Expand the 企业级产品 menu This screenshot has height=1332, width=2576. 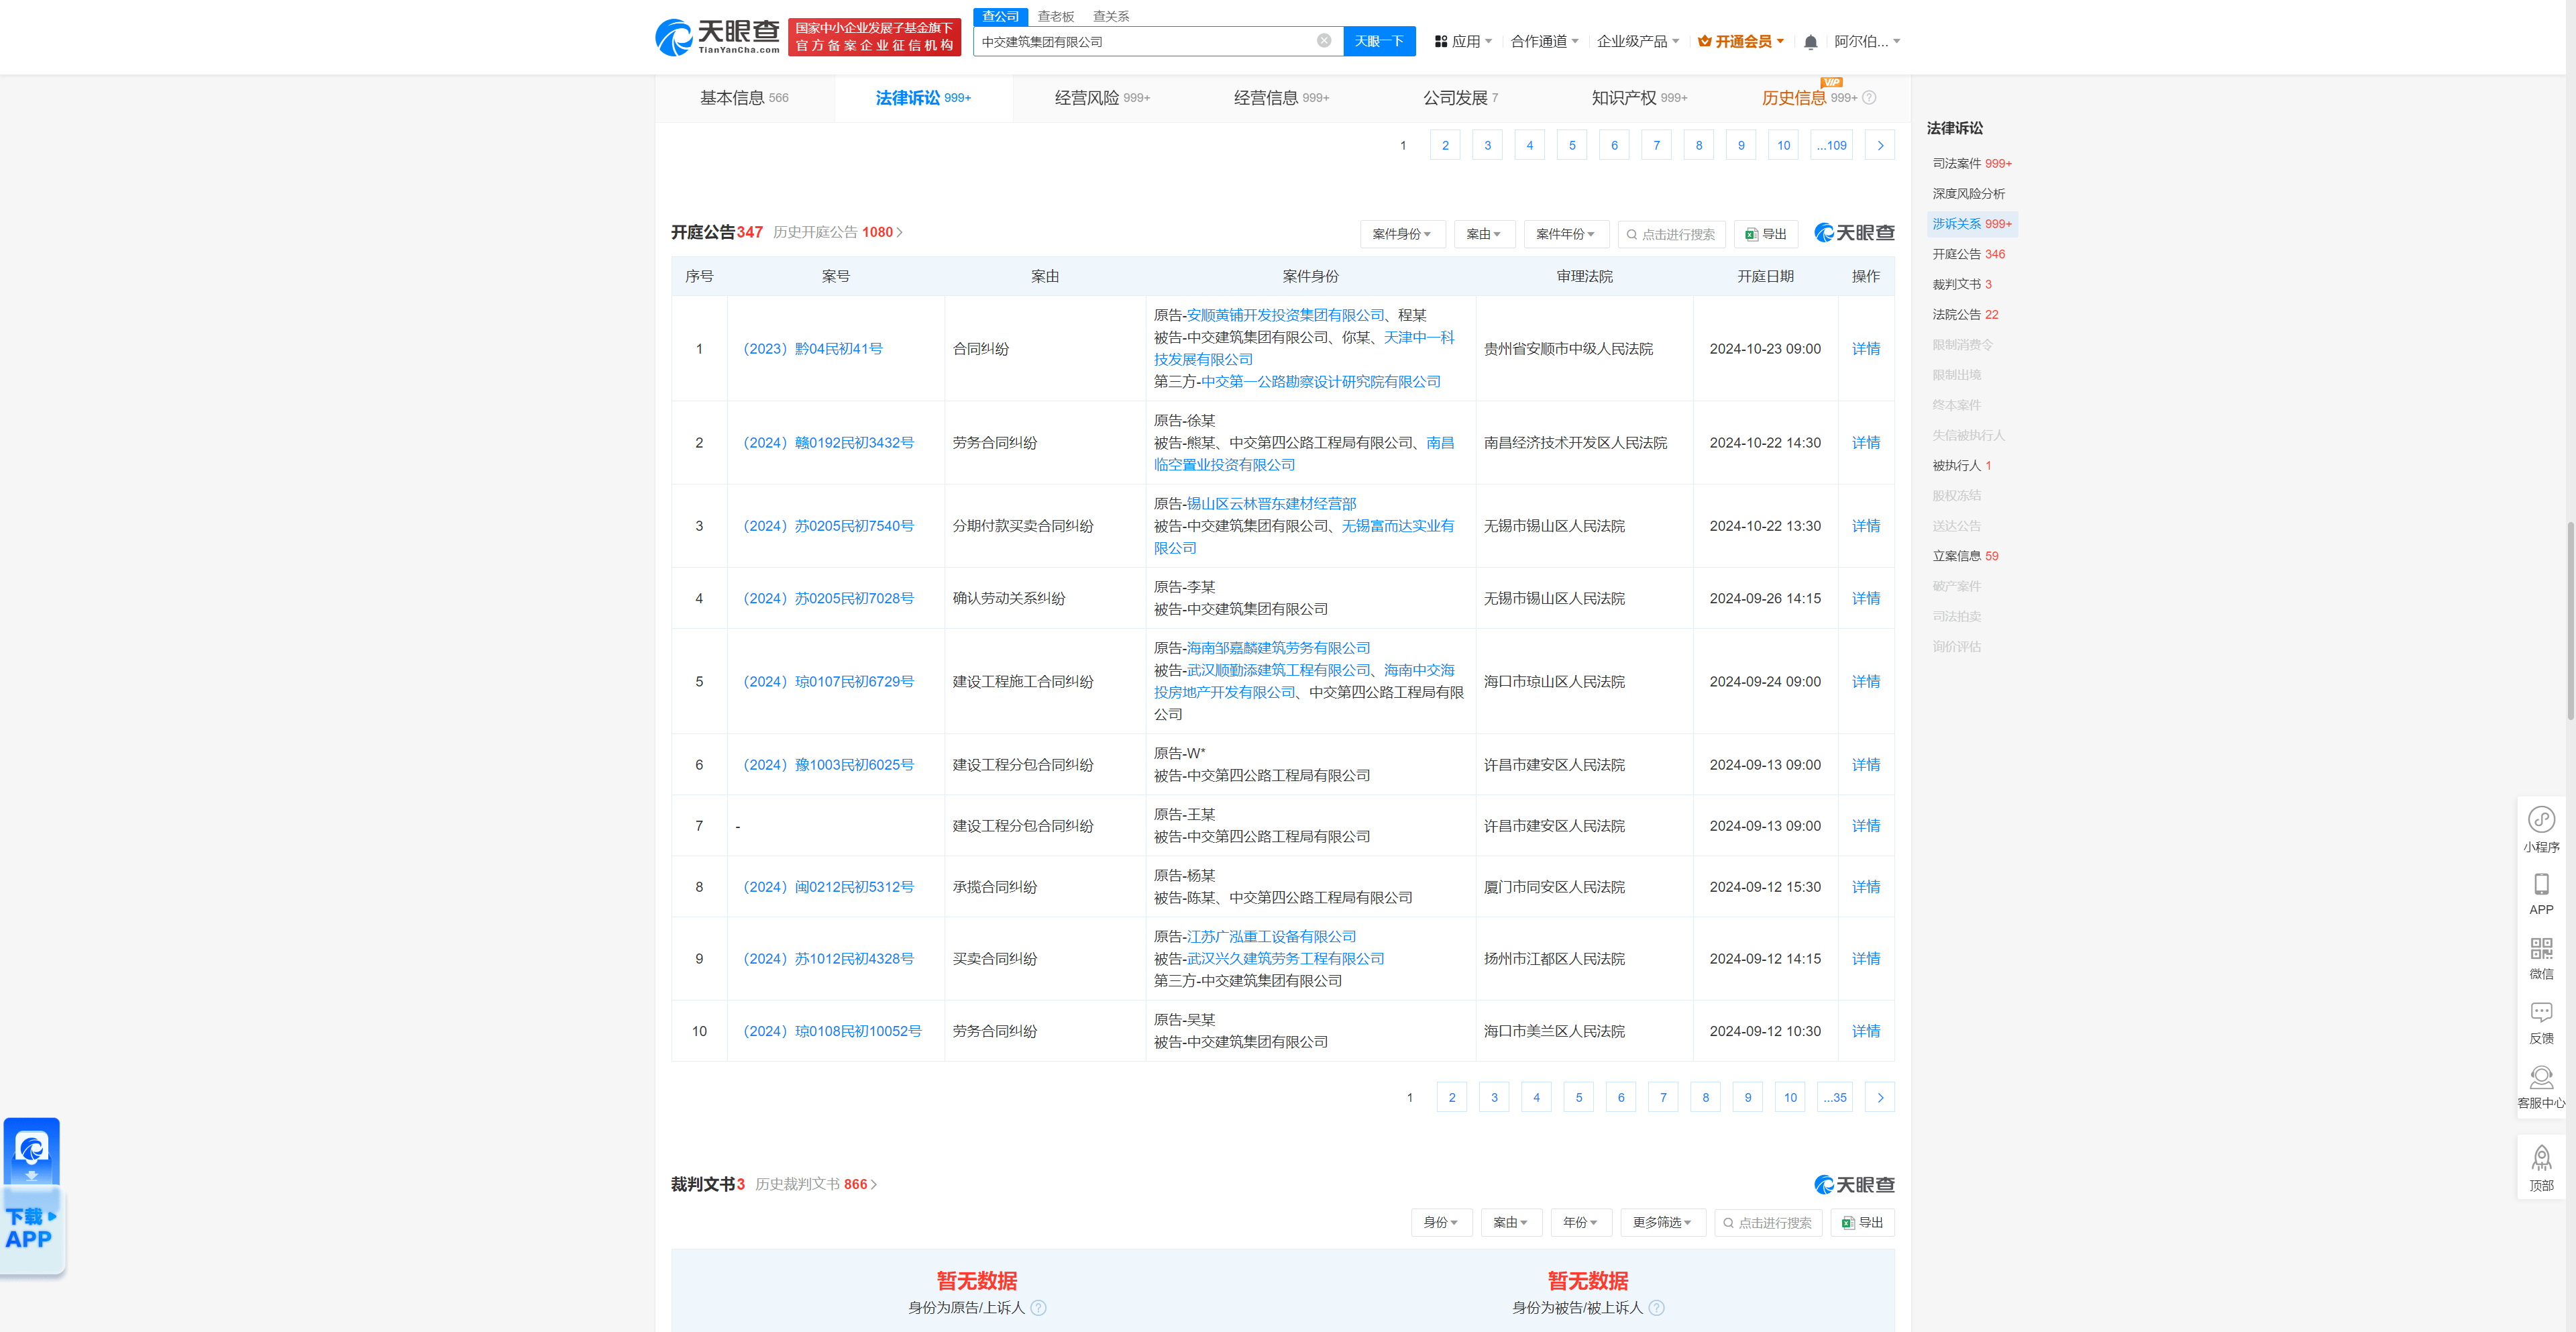click(1638, 41)
